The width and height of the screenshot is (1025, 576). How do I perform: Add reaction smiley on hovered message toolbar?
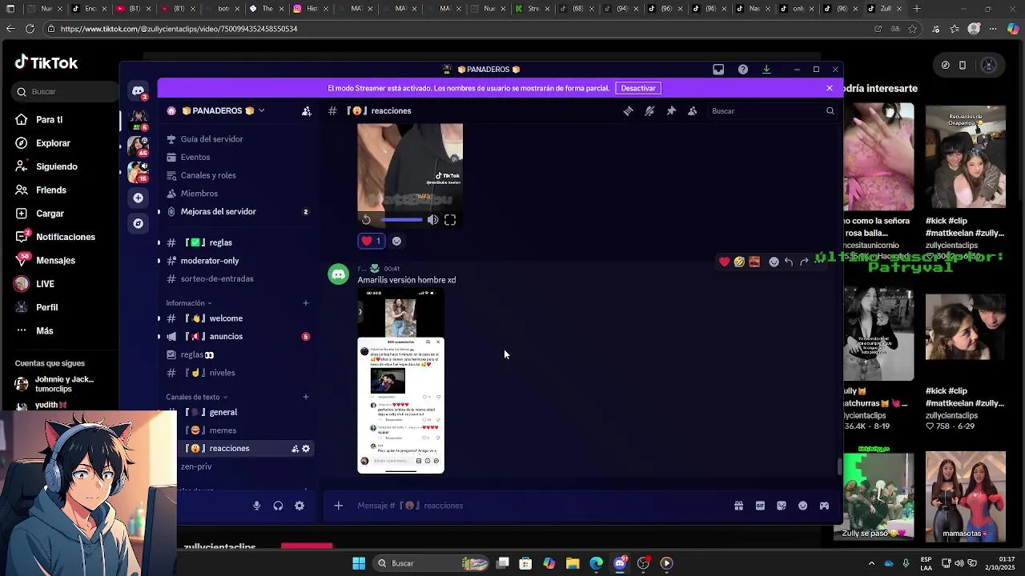774,262
